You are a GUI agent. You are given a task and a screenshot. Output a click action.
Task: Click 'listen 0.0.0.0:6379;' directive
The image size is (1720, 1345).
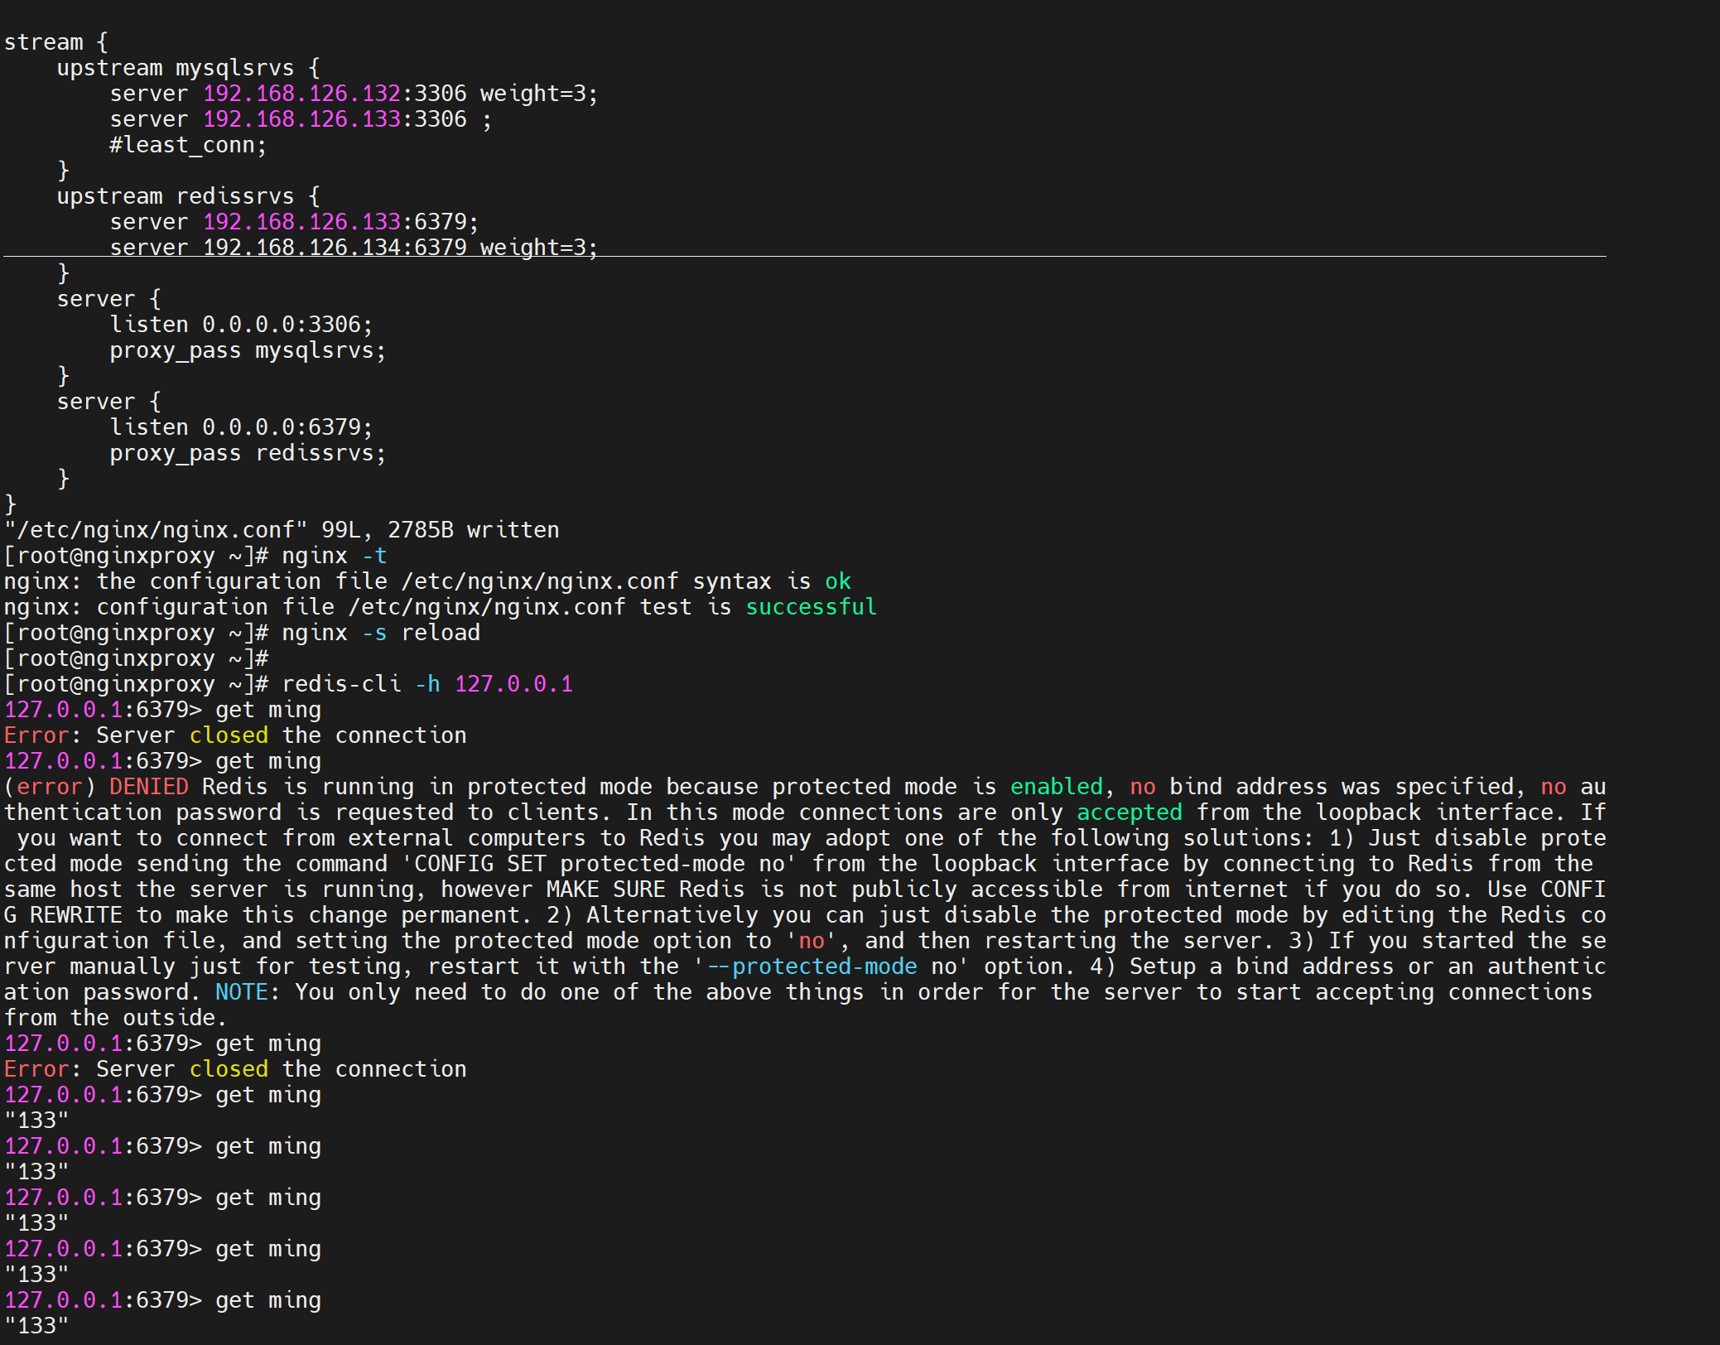click(x=241, y=427)
